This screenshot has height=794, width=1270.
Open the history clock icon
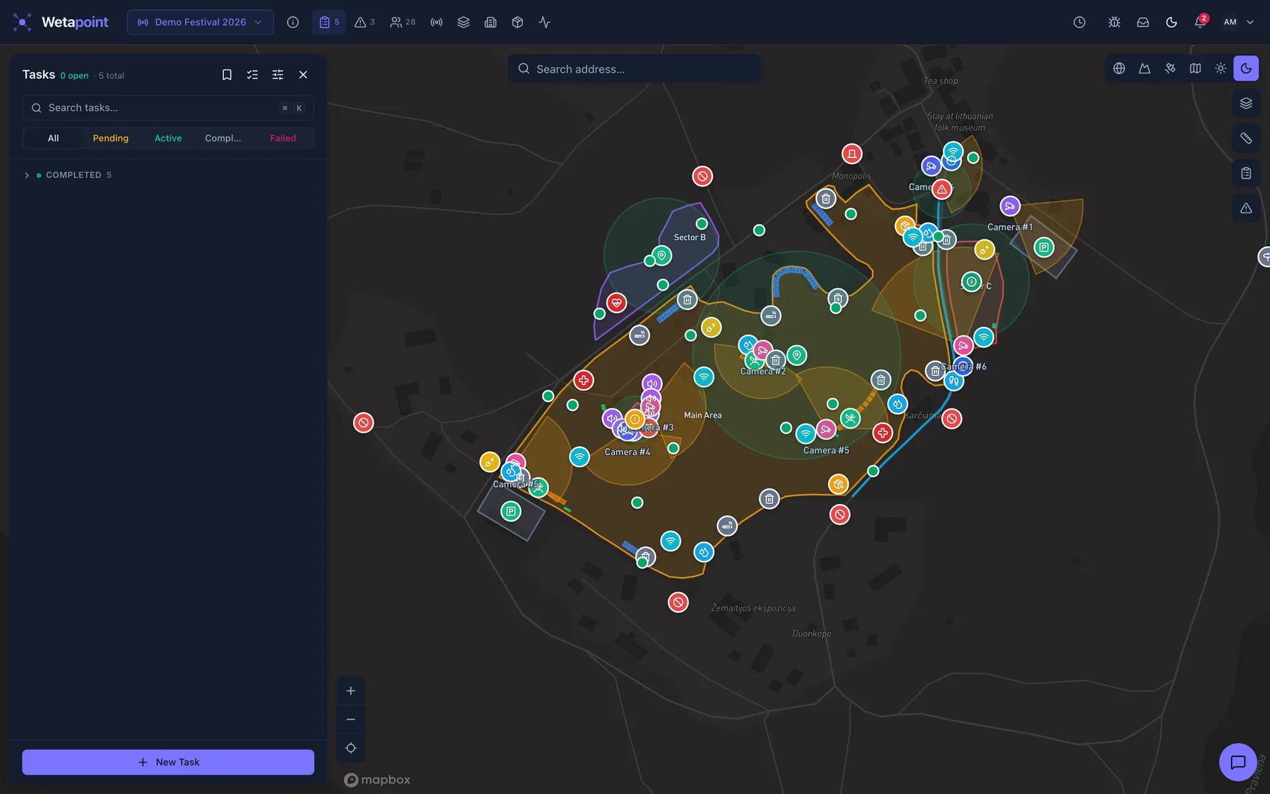point(1079,22)
